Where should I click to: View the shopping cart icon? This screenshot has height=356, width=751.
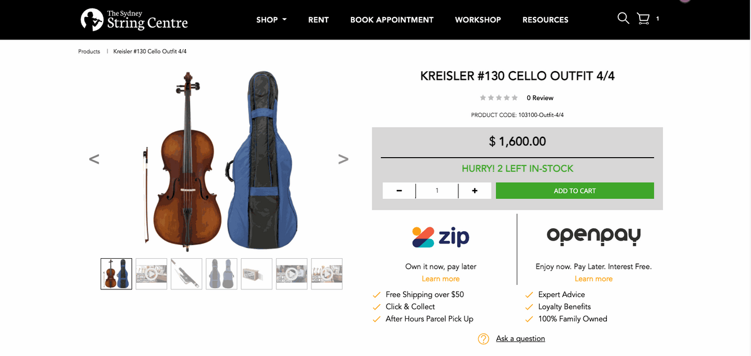coord(643,18)
